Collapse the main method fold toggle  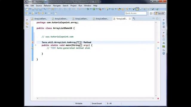tap(36, 45)
